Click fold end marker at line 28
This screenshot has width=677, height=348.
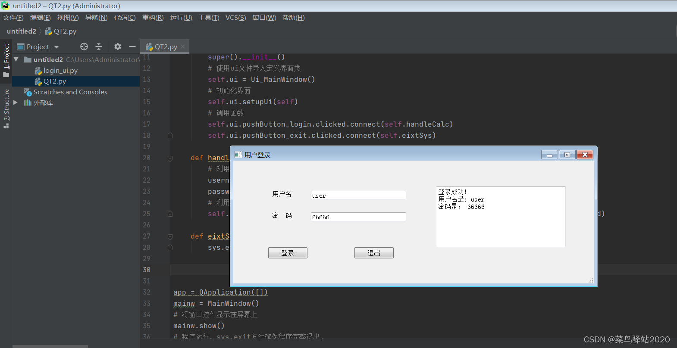(170, 248)
